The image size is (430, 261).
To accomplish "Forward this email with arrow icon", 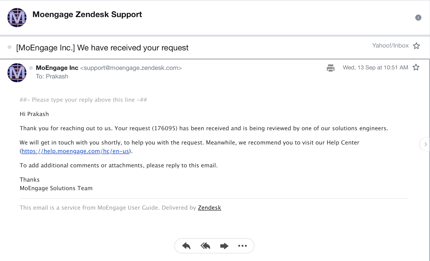I will 224,246.
